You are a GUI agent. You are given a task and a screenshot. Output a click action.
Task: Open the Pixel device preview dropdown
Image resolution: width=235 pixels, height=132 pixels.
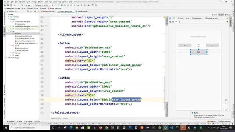(181, 18)
